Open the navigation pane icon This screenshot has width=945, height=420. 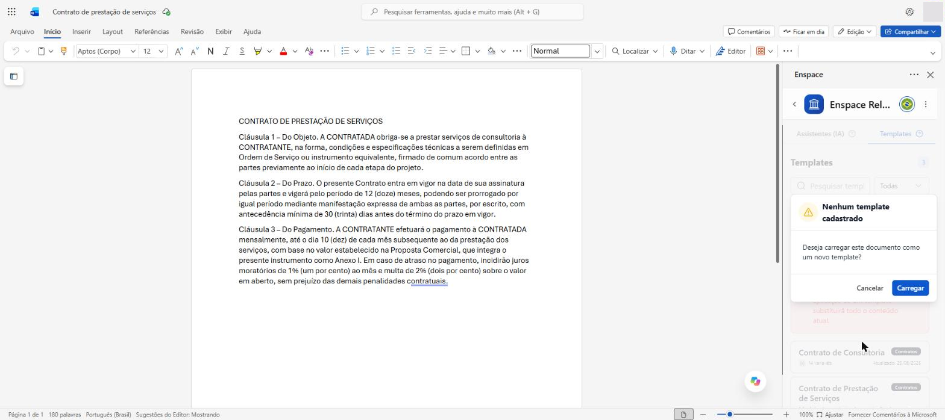(14, 76)
